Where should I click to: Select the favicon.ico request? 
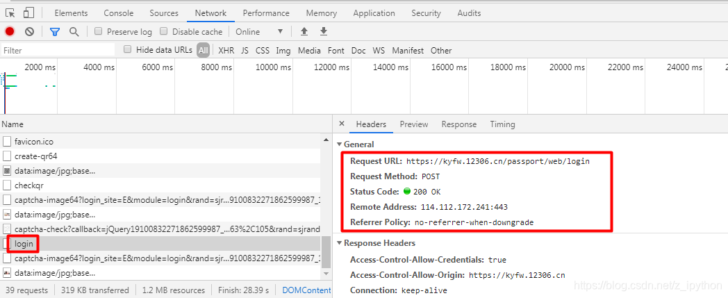click(x=160, y=142)
